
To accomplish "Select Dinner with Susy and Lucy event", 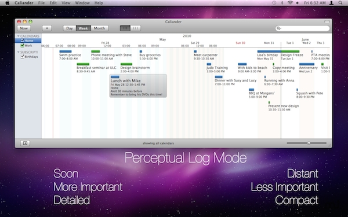I will tap(235, 81).
